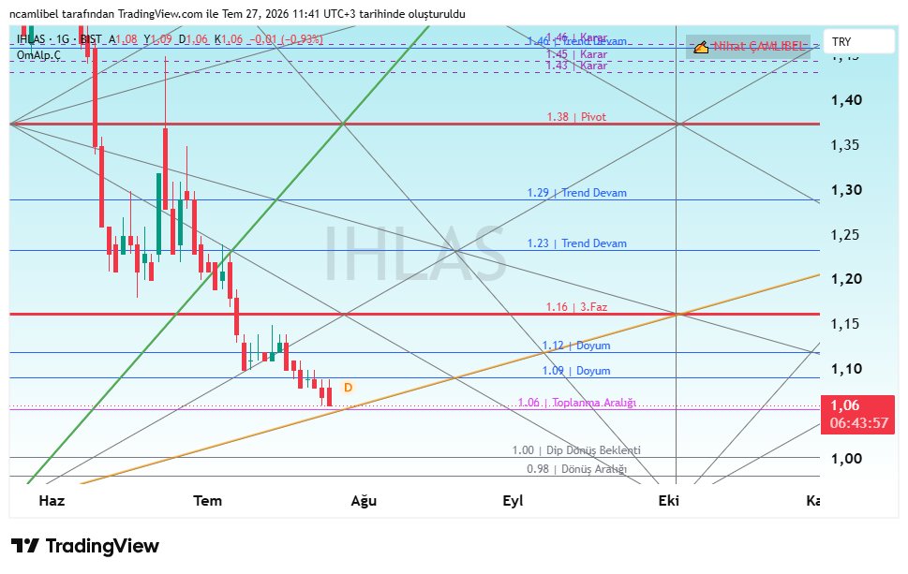Open the TRY currency selector
This screenshot has height=574, width=908.
[x=858, y=41]
